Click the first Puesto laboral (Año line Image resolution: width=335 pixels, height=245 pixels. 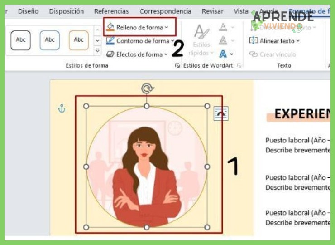tap(298, 140)
